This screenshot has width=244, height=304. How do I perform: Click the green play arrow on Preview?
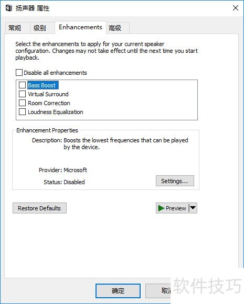[x=161, y=208]
